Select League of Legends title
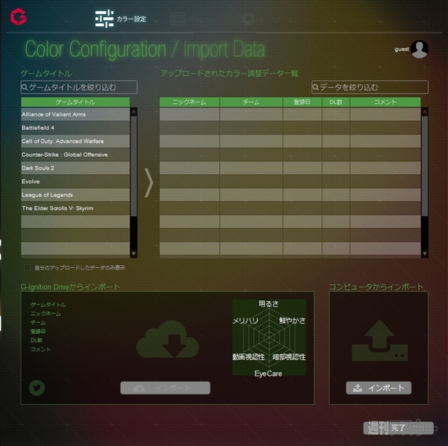This screenshot has width=448, height=446. pos(75,195)
